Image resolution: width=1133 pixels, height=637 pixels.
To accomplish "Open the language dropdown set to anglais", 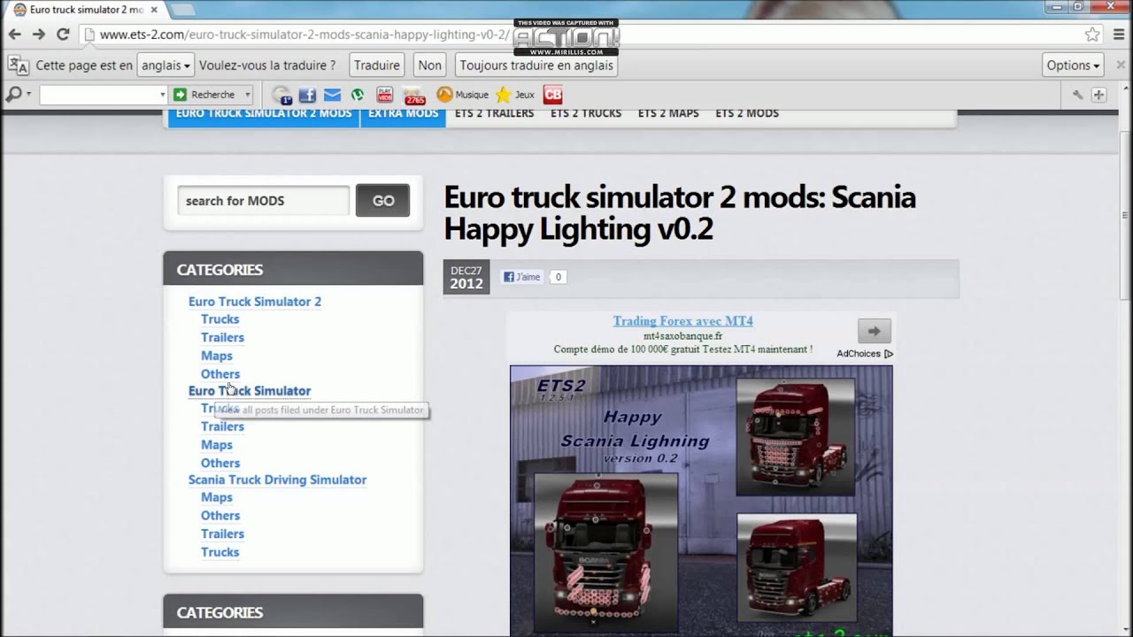I will [166, 65].
